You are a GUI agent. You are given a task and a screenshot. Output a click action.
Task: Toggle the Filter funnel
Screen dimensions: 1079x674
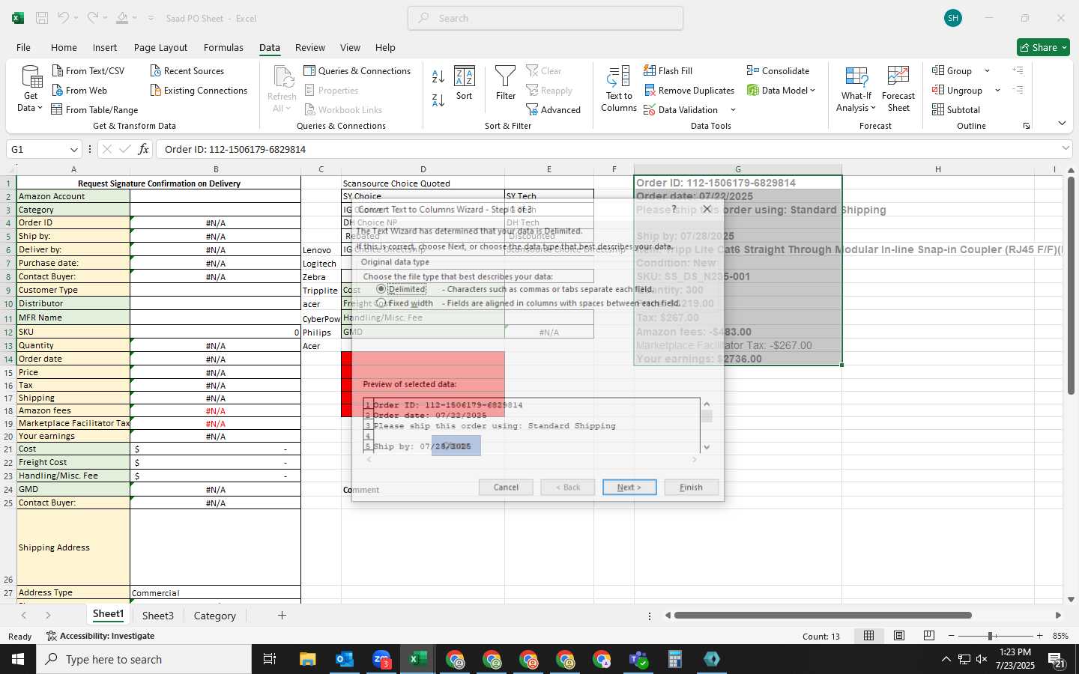click(x=506, y=83)
